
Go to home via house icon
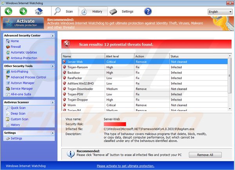click(x=39, y=11)
